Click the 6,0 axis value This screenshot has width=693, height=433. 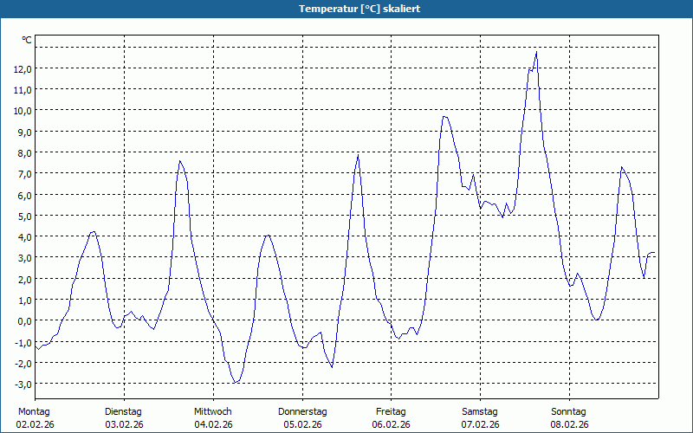[25, 195]
